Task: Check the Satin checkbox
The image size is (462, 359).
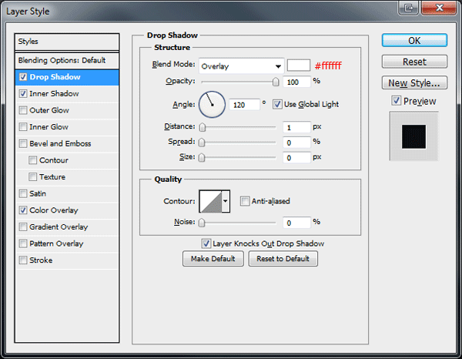Action: [23, 193]
